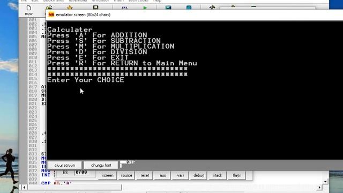This screenshot has width=343, height=193.
Task: Click the "Press 'D' For DIVISION" line
Action: click(x=97, y=52)
